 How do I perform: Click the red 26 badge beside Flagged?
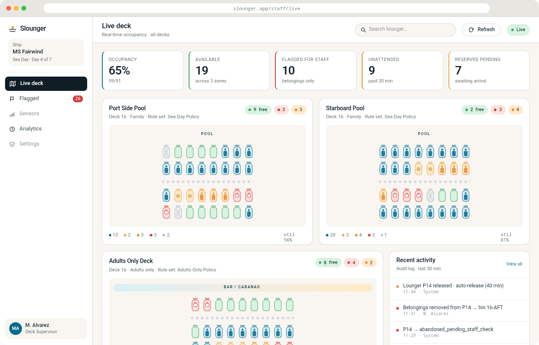coord(78,99)
